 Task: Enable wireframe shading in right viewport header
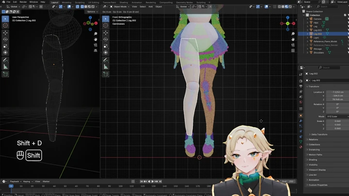tap(279, 7)
